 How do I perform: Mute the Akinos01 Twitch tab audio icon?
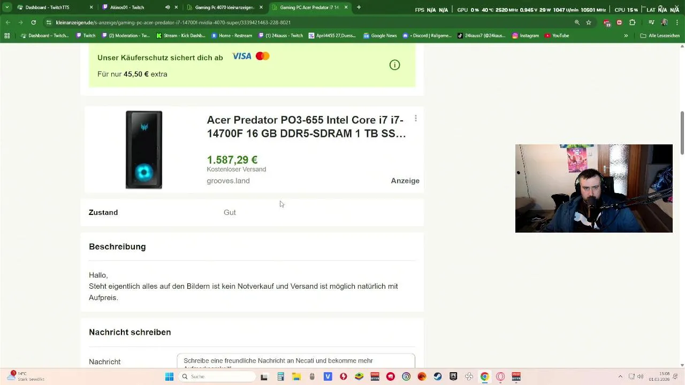coord(168,7)
